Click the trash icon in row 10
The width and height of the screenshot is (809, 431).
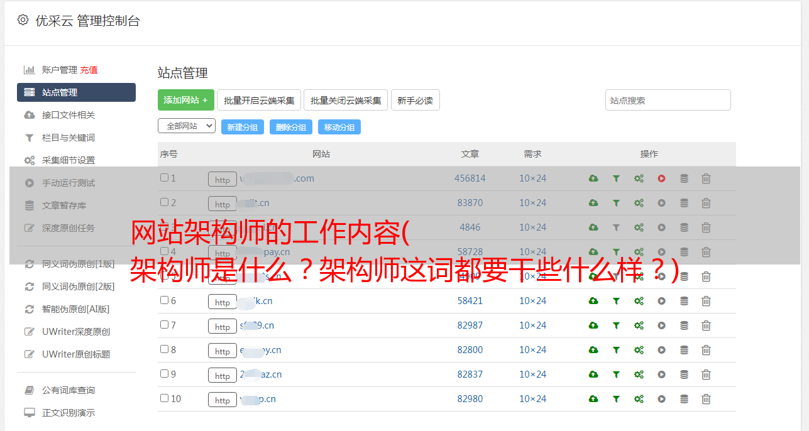pos(706,399)
